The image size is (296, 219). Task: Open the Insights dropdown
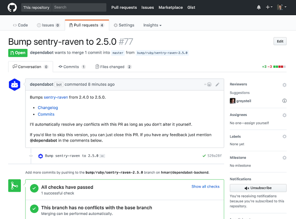click(x=152, y=25)
